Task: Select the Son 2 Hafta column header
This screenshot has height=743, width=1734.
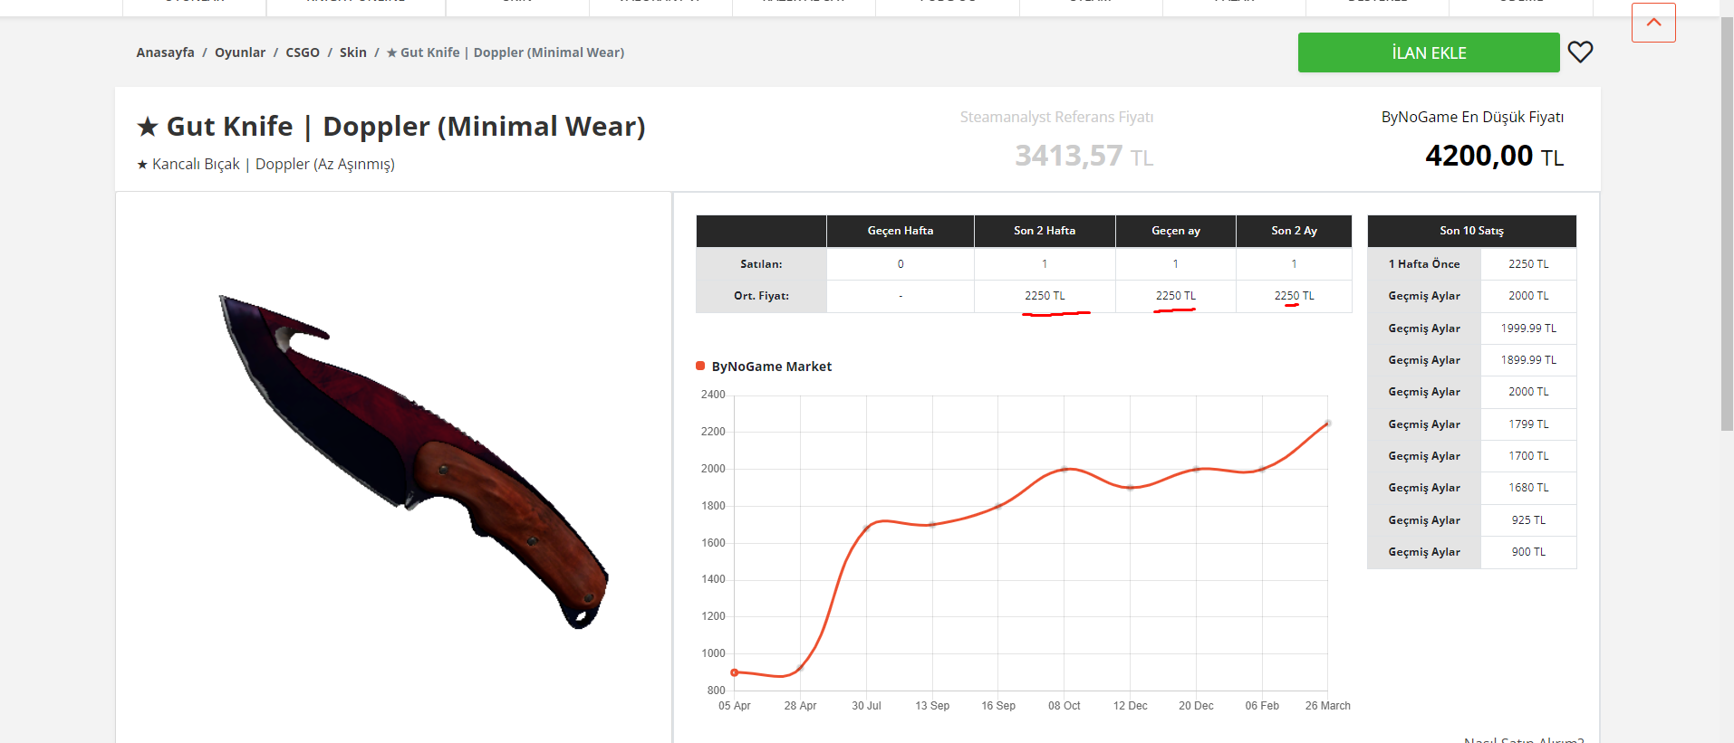Action: (x=1045, y=231)
